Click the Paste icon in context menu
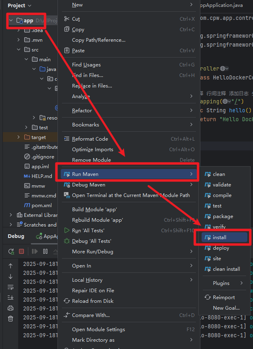The width and height of the screenshot is (253, 349). [x=66, y=50]
